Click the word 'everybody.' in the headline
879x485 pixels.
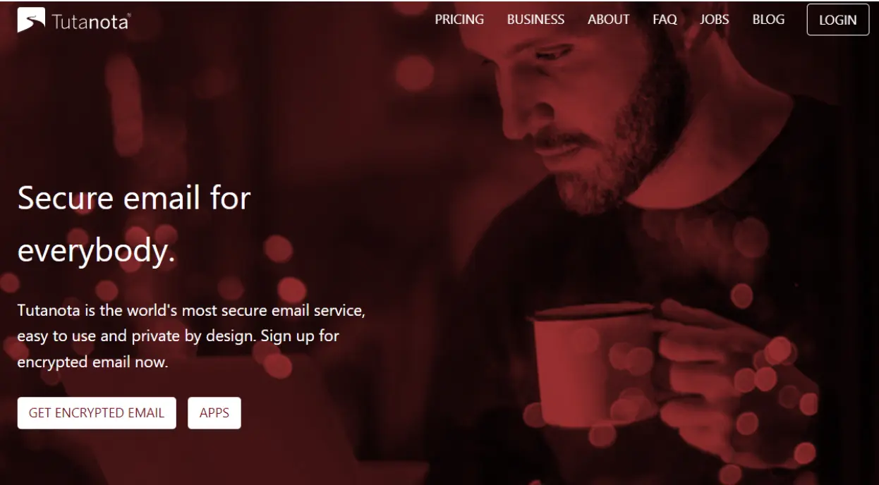click(96, 252)
